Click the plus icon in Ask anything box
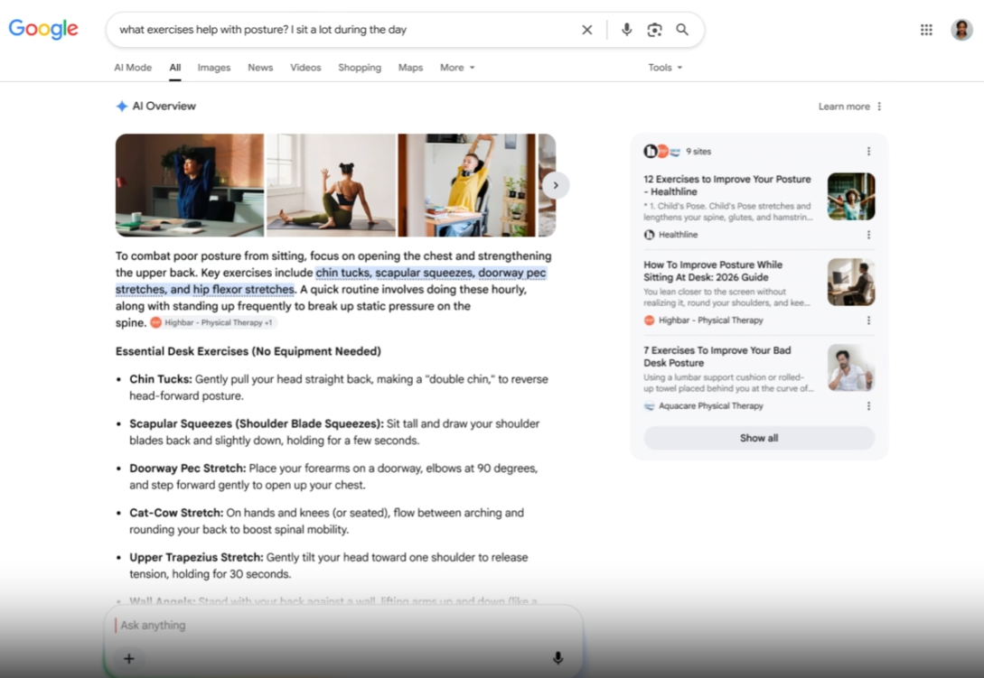984x678 pixels. coord(128,658)
